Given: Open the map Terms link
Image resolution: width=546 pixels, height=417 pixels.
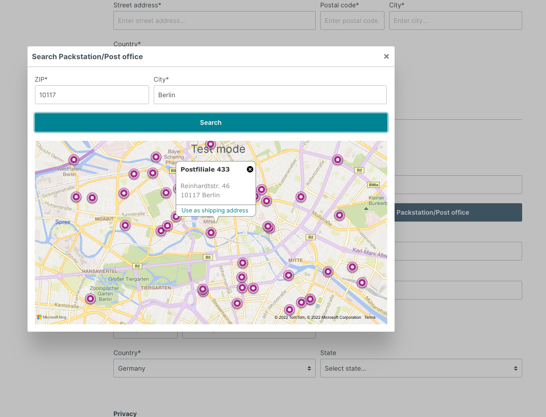Looking at the screenshot, I should 370,317.
